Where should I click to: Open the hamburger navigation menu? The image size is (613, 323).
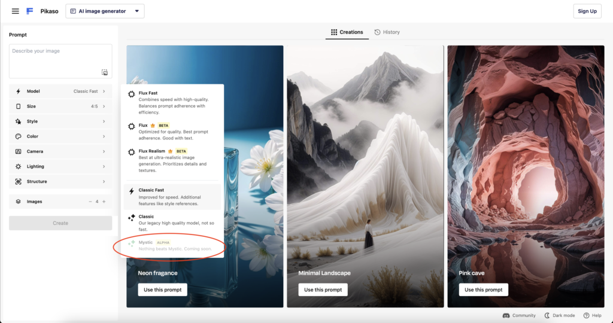pyautogui.click(x=15, y=11)
